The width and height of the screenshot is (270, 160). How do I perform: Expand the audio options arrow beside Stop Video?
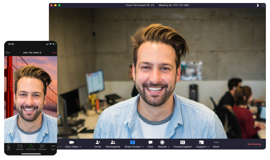[60, 147]
